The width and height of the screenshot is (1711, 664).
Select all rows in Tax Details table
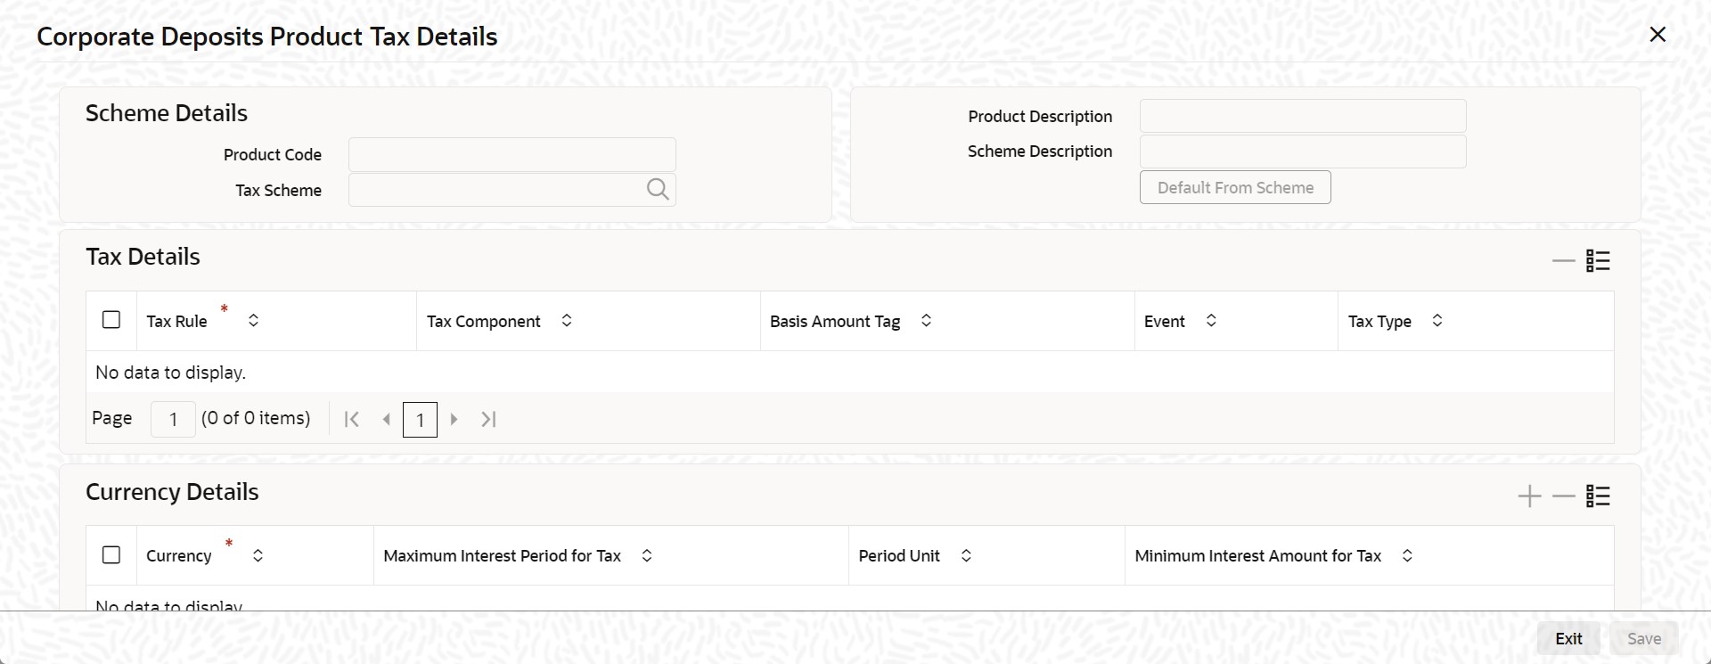coord(111,320)
